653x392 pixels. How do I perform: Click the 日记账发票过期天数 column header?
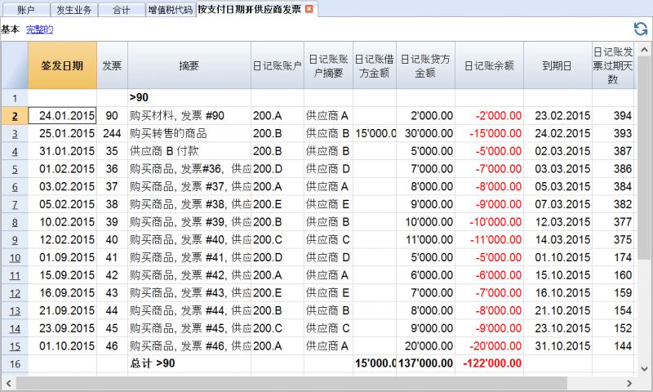613,65
